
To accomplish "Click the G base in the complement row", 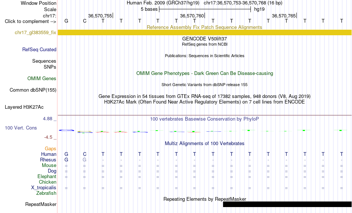I will pos(66,21).
